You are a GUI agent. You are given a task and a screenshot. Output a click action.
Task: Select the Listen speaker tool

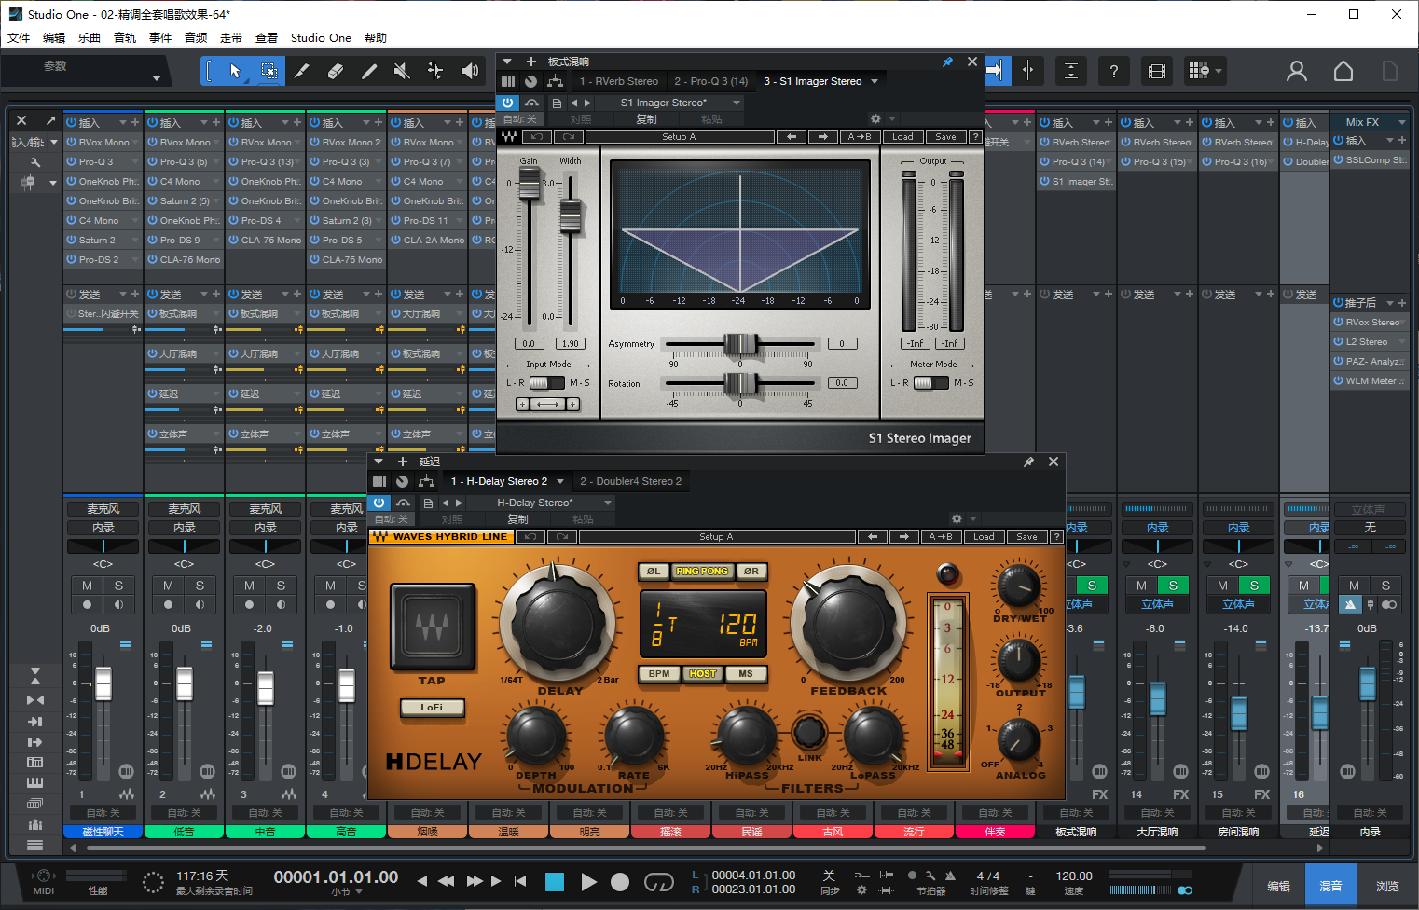[470, 71]
